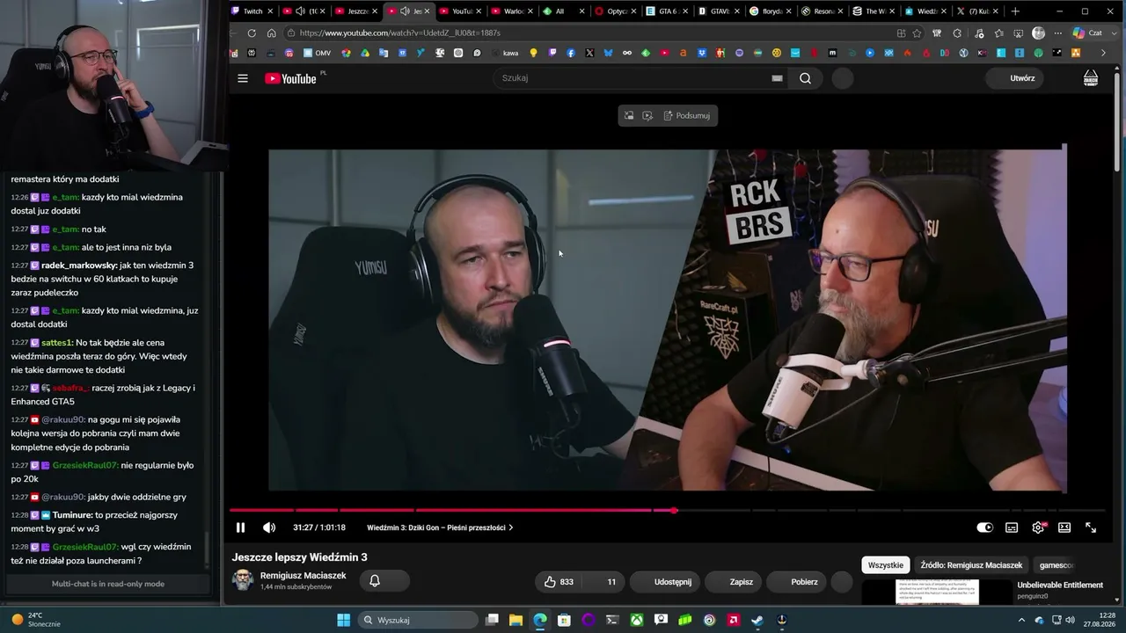Like the video with 833 likes
Viewport: 1126px width, 633px height.
pyautogui.click(x=558, y=582)
